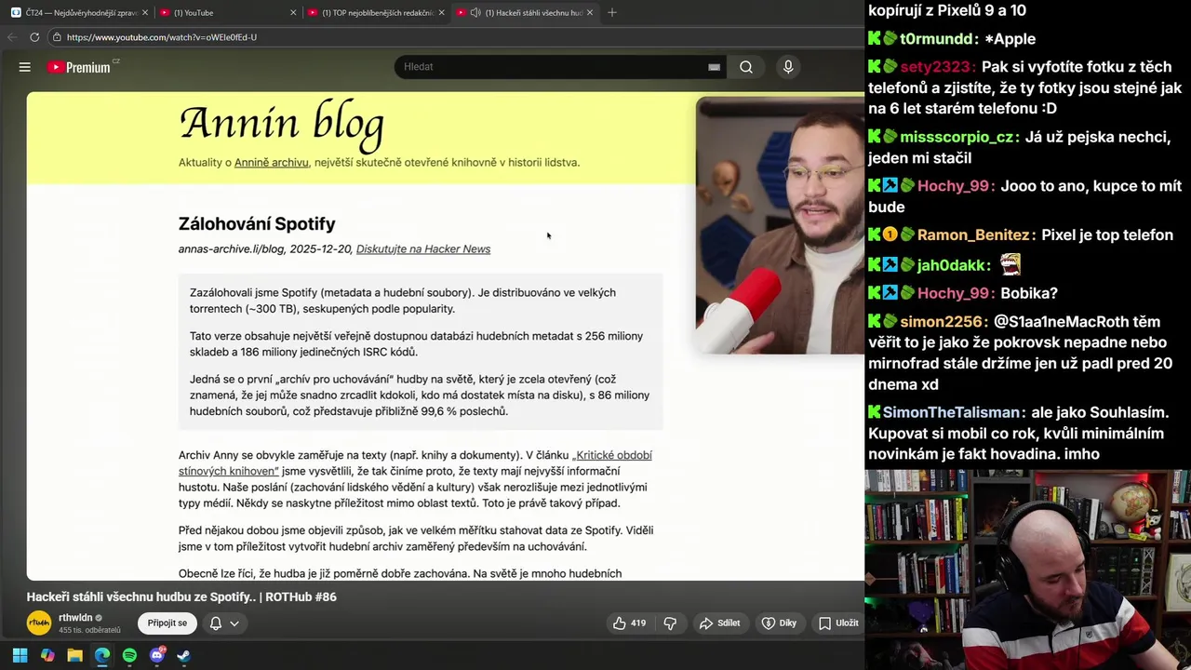This screenshot has width=1191, height=670.
Task: Click the Anniné archivu link
Action: click(x=271, y=162)
